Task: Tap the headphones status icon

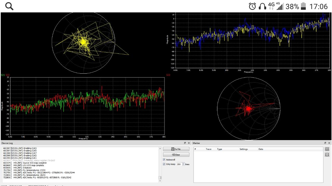Action: tap(262, 6)
